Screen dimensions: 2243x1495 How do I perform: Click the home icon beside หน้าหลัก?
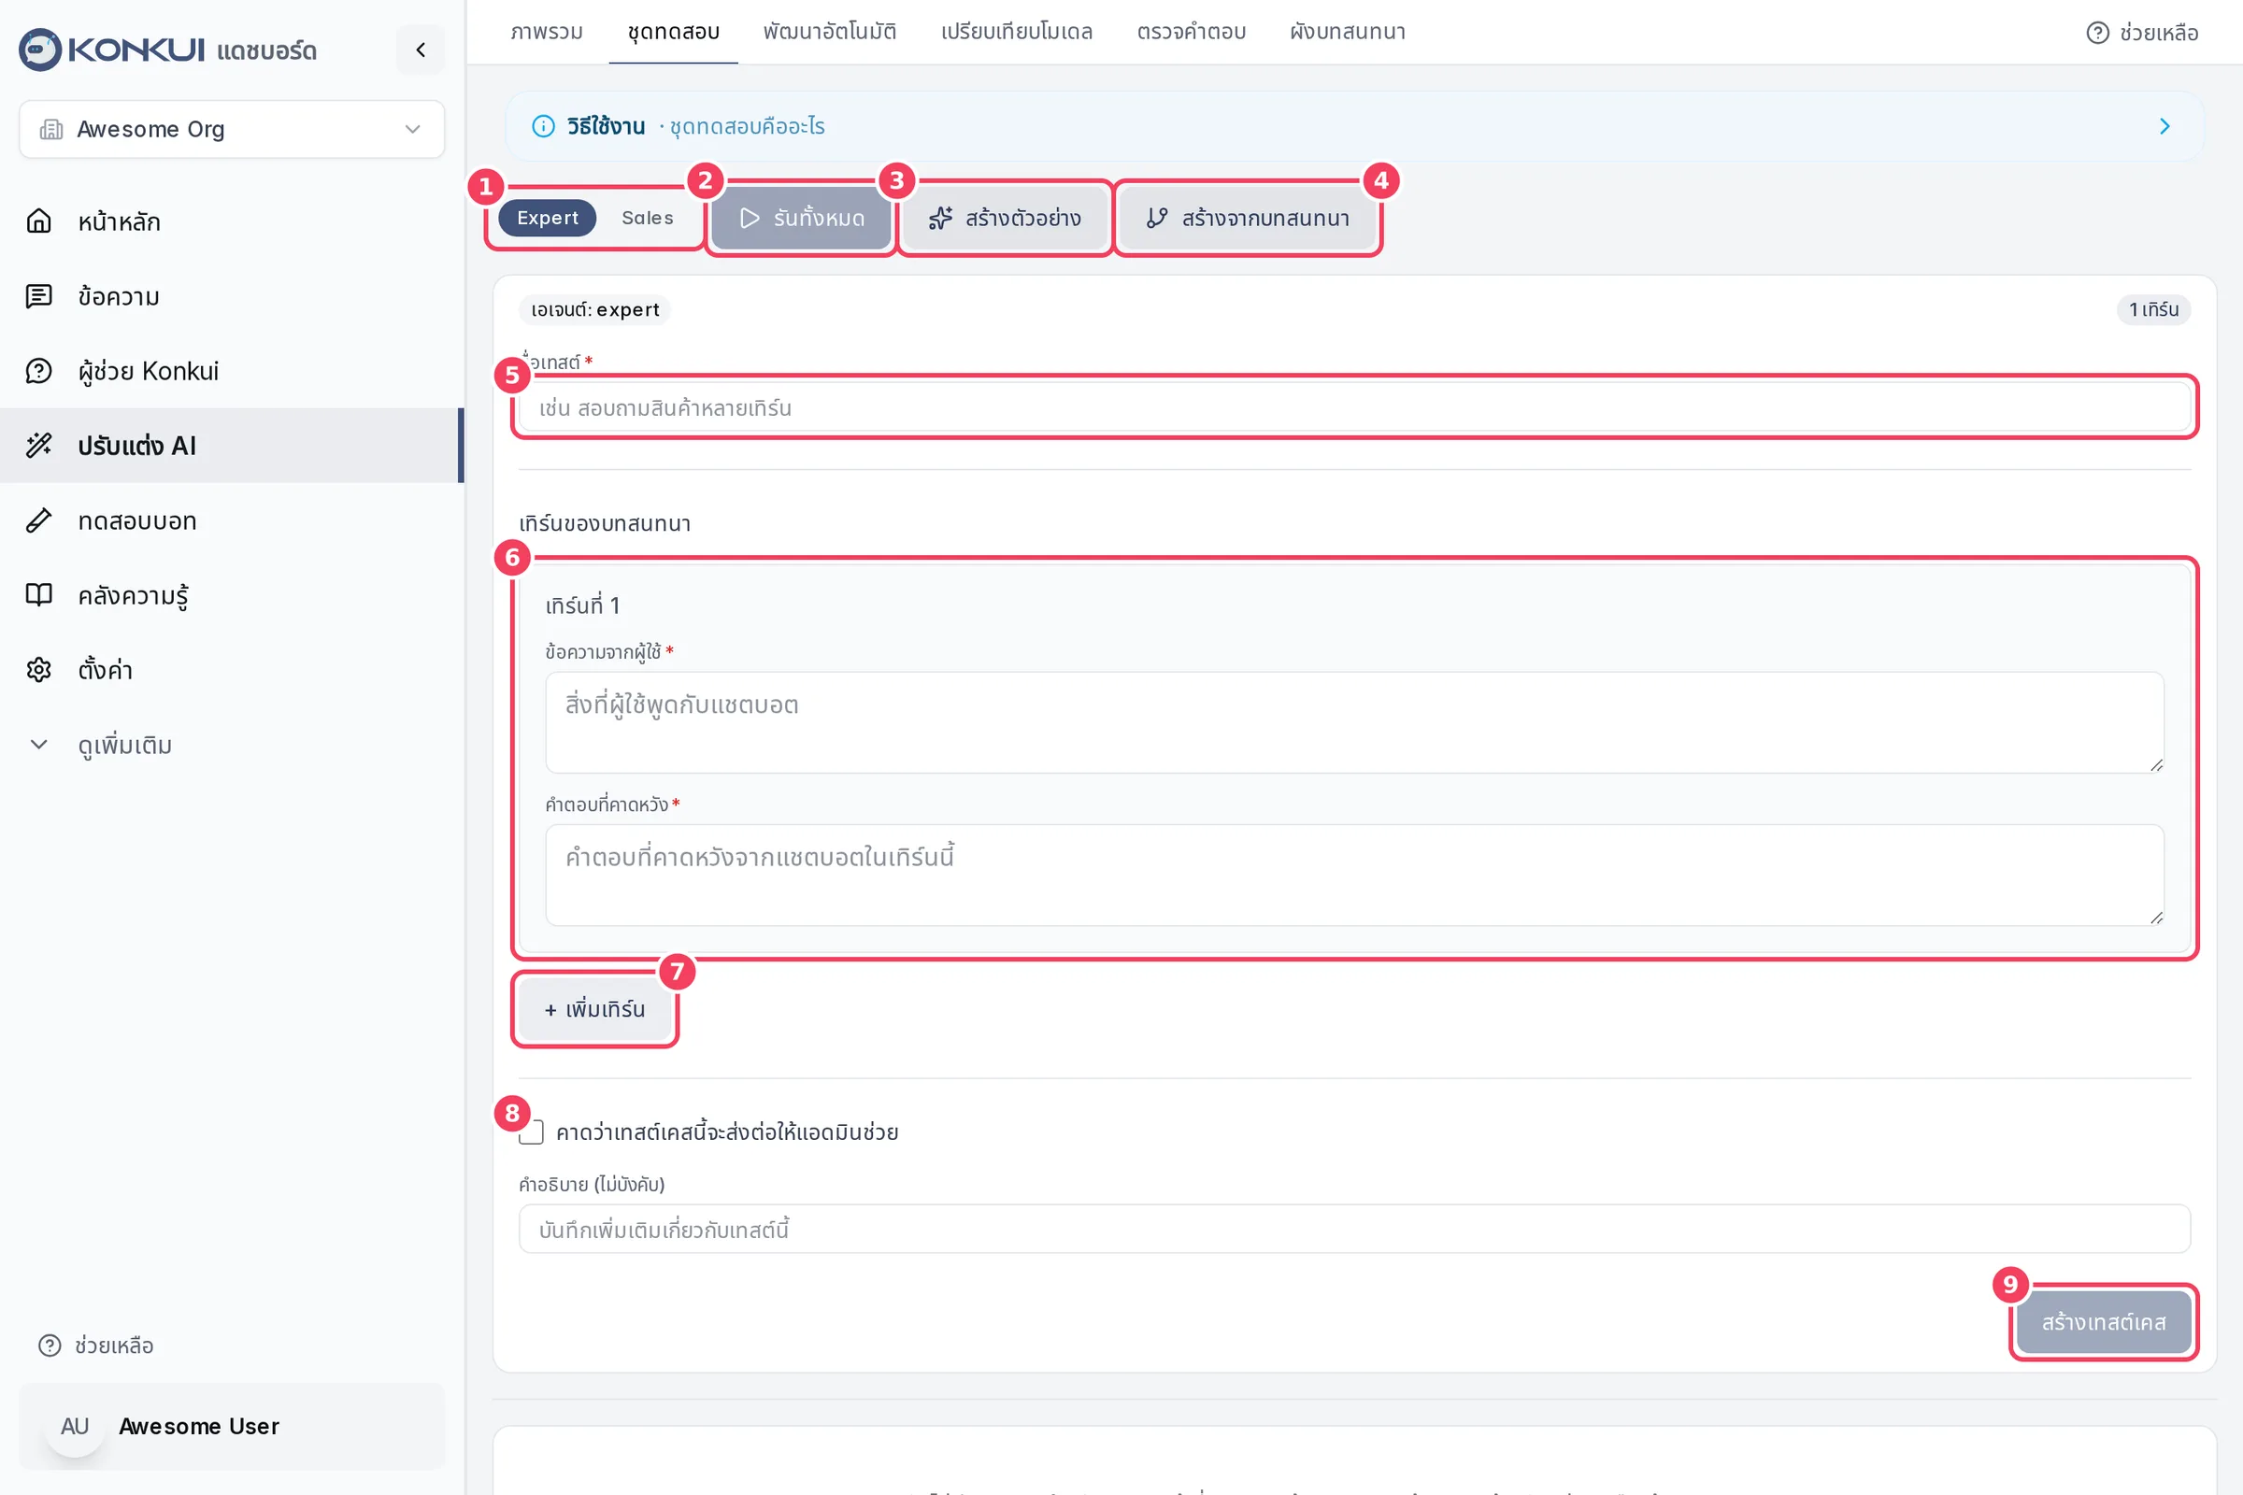tap(39, 221)
